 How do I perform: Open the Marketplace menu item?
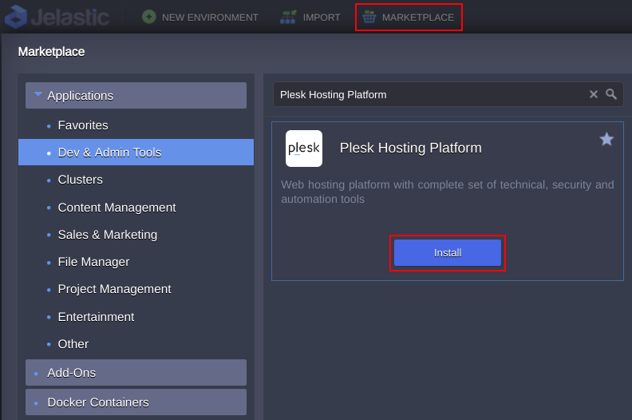click(409, 18)
